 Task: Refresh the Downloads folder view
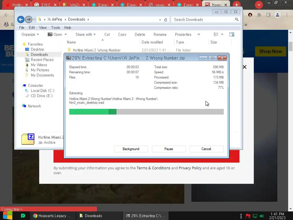point(166,20)
